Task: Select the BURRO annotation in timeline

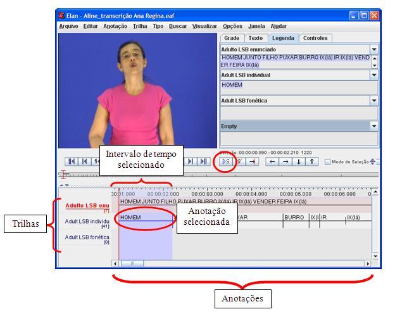Action: pos(296,217)
